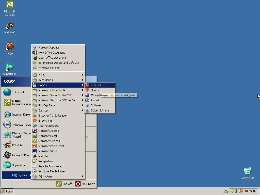Viewport: 260px width, 195px height.
Task: Expand the PopCap Games folder
Action: (x=58, y=105)
